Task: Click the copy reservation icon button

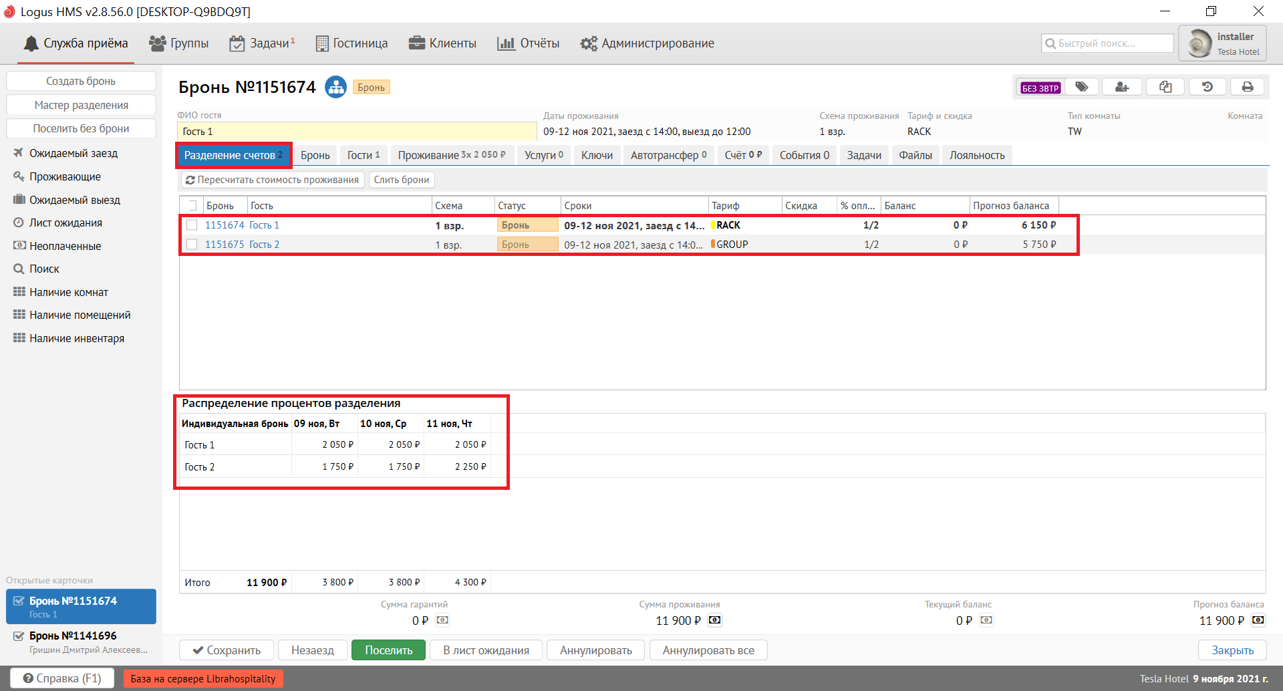Action: [1165, 88]
